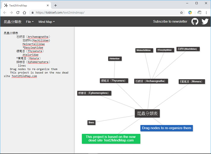Click Subscribe to newsletter link
Image resolution: width=211 pixels, height=154 pixels.
tap(170, 21)
